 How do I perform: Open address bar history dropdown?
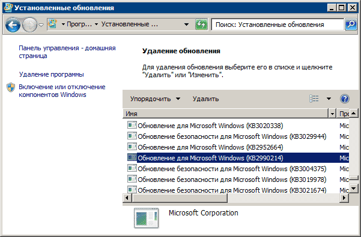pyautogui.click(x=186, y=25)
